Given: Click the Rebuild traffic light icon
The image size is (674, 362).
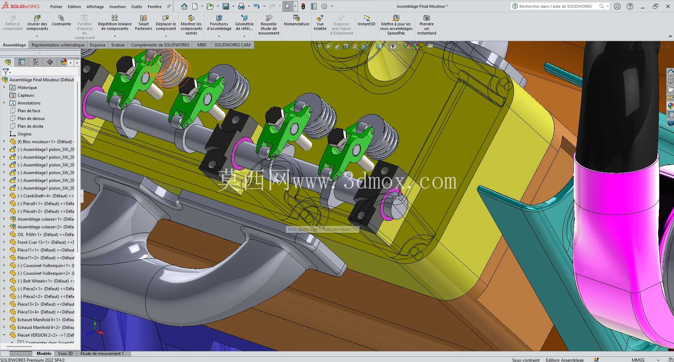Looking at the screenshot, I should (x=303, y=6).
